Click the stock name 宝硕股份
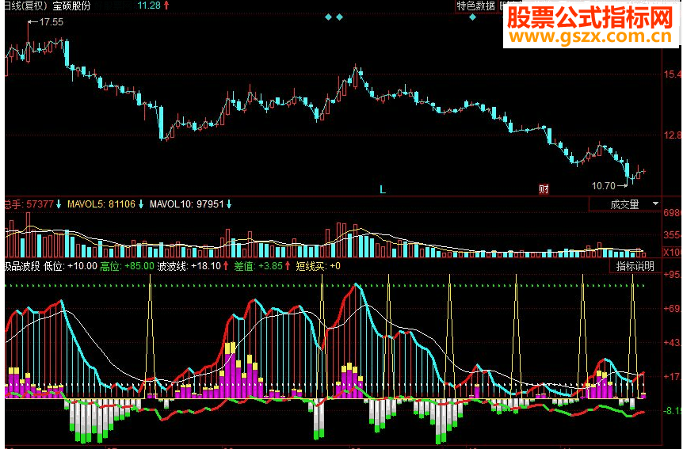This screenshot has height=449, width=683. [x=71, y=6]
